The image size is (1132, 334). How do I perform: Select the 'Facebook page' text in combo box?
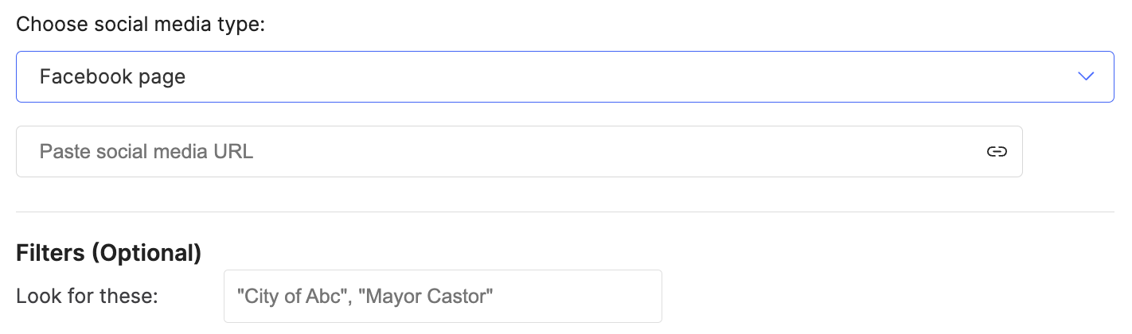click(x=112, y=77)
